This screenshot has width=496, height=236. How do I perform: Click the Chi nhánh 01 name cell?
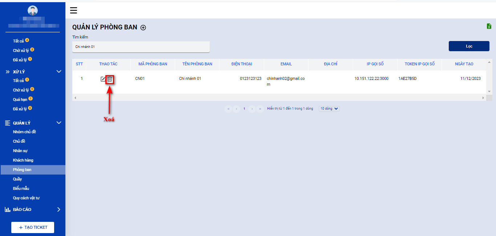[x=190, y=78]
